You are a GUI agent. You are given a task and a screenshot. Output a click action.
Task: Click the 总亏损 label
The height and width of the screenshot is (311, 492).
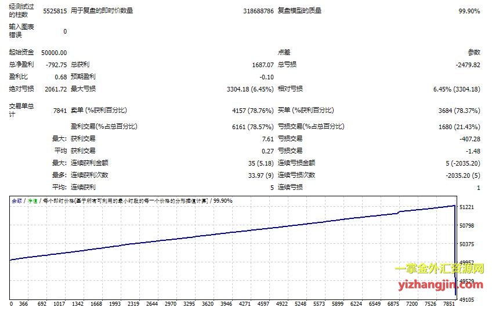(x=287, y=64)
